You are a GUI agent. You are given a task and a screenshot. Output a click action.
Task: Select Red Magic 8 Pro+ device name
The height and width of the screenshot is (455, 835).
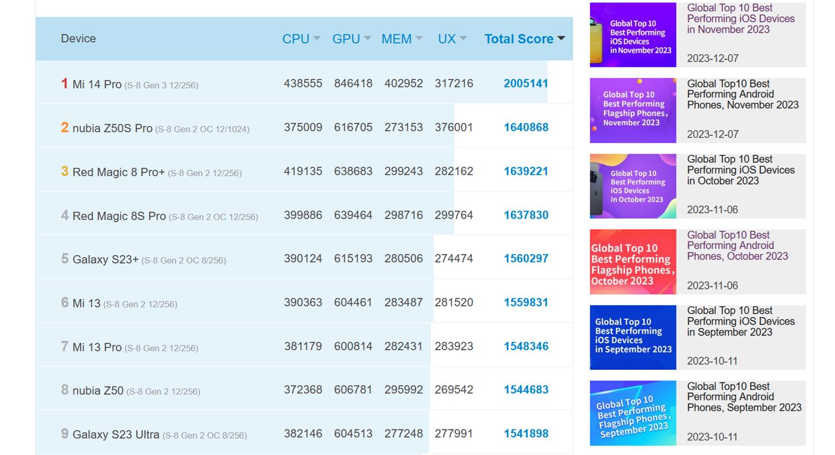click(x=119, y=172)
